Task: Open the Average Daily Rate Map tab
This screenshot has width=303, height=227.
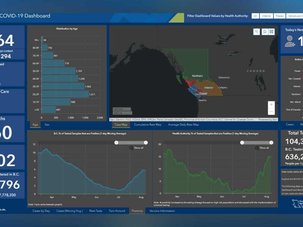Action: (x=183, y=124)
